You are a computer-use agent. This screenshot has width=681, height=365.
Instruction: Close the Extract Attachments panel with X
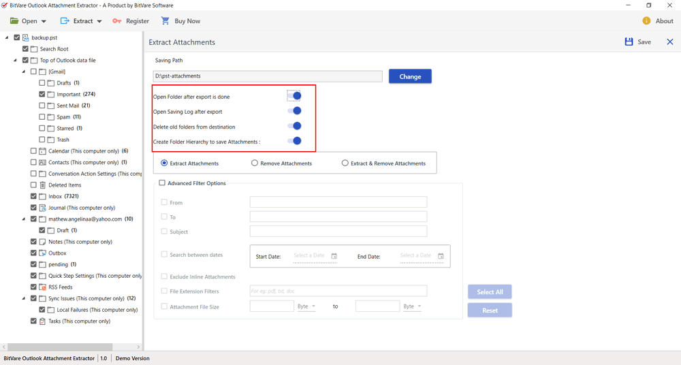(x=669, y=42)
